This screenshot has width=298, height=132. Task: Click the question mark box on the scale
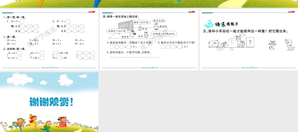(x=250, y=43)
